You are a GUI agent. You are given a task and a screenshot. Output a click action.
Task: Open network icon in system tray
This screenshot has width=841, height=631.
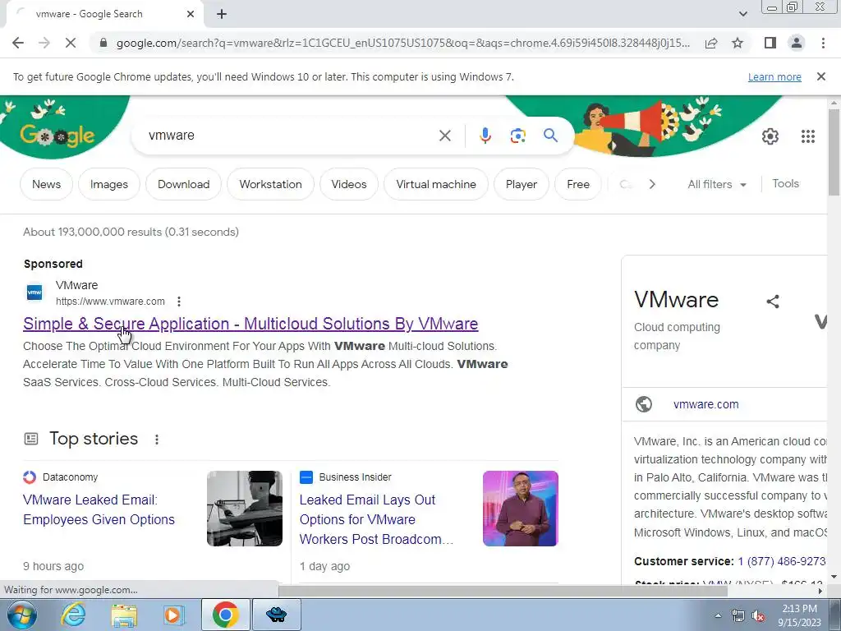(x=738, y=616)
